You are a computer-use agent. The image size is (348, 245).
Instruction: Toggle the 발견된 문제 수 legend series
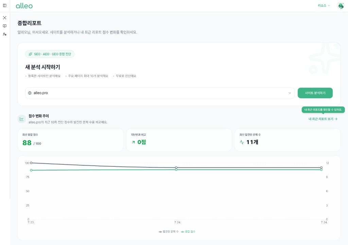(169, 231)
